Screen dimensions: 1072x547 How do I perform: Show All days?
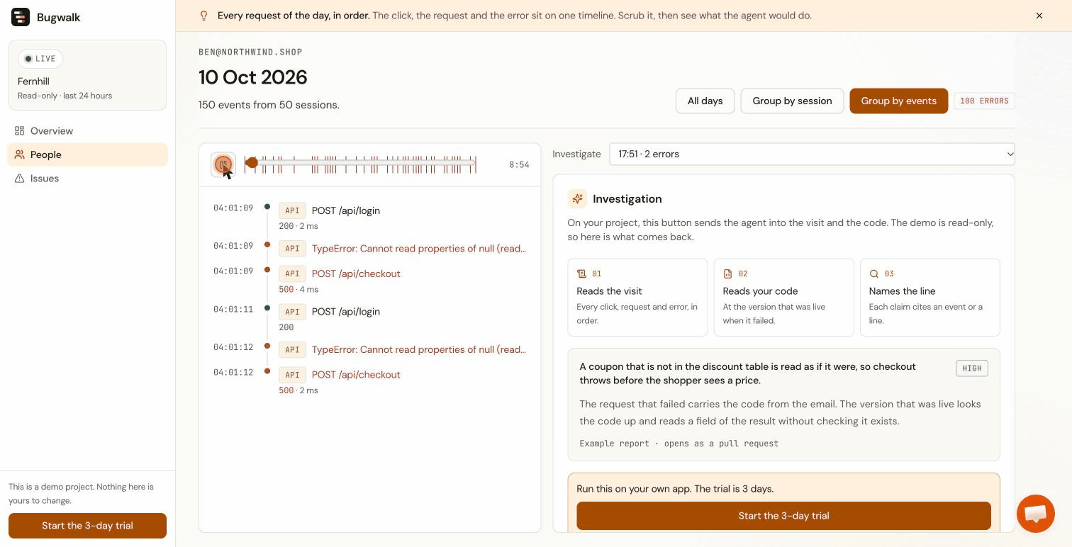[705, 101]
